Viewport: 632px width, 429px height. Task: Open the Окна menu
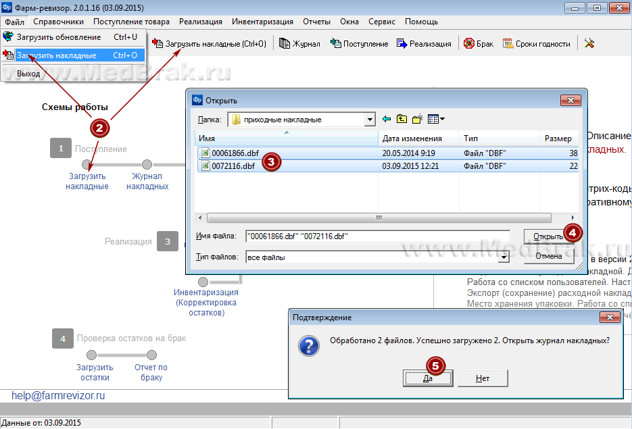click(x=349, y=22)
